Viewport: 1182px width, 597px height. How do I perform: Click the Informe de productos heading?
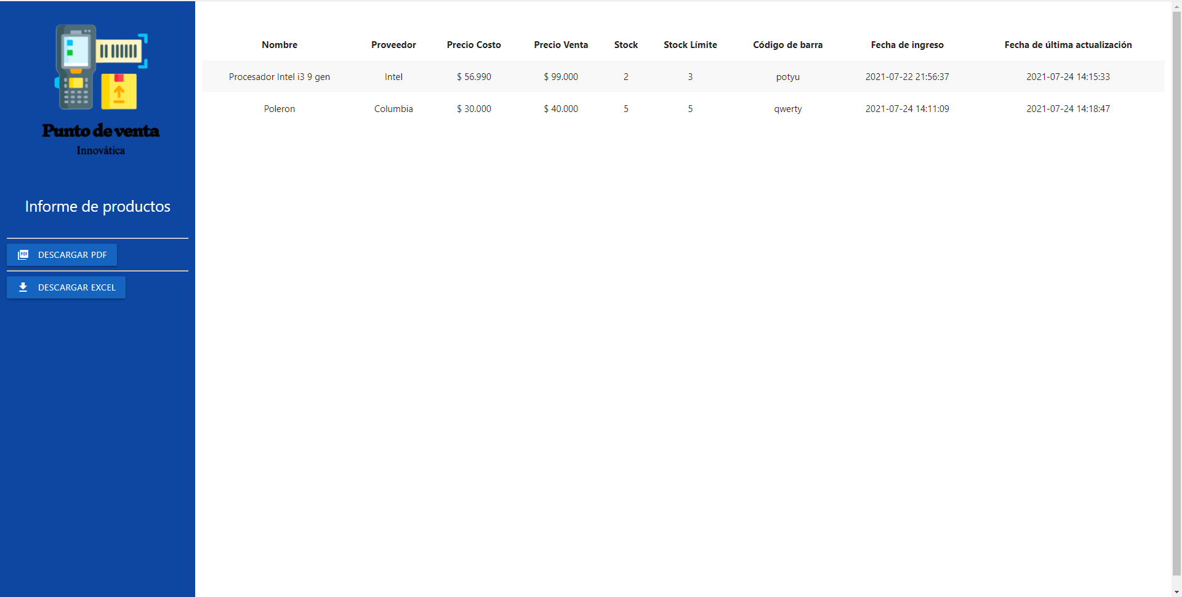click(x=98, y=207)
